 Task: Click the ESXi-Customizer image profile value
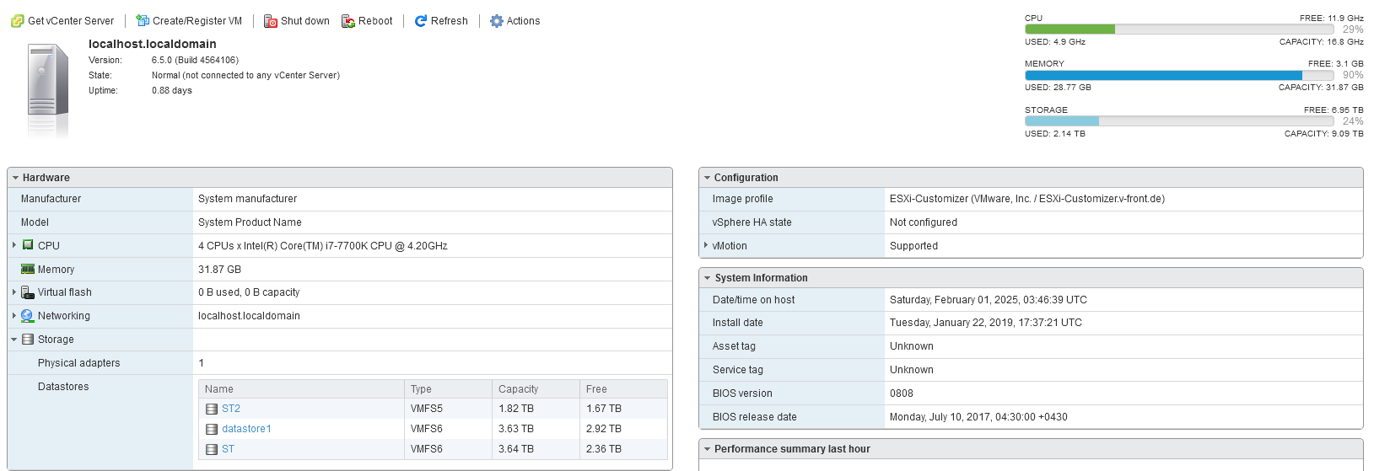[x=1027, y=199]
